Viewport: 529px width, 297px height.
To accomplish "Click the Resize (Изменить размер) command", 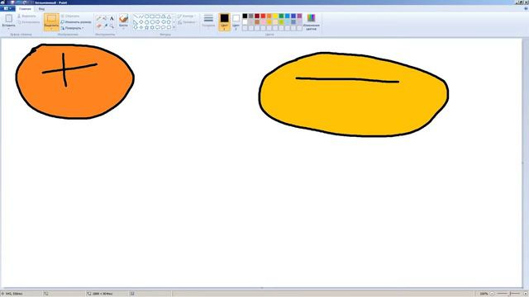I will pos(76,22).
